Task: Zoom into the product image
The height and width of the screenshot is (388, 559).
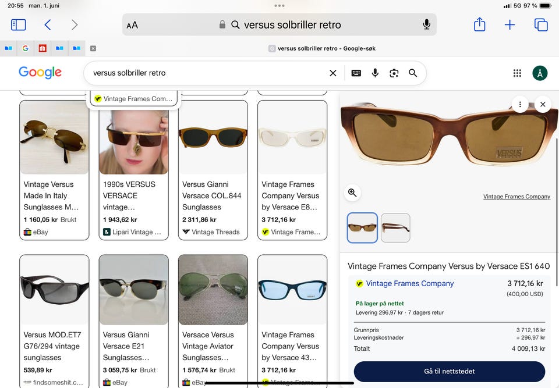Action: [352, 193]
